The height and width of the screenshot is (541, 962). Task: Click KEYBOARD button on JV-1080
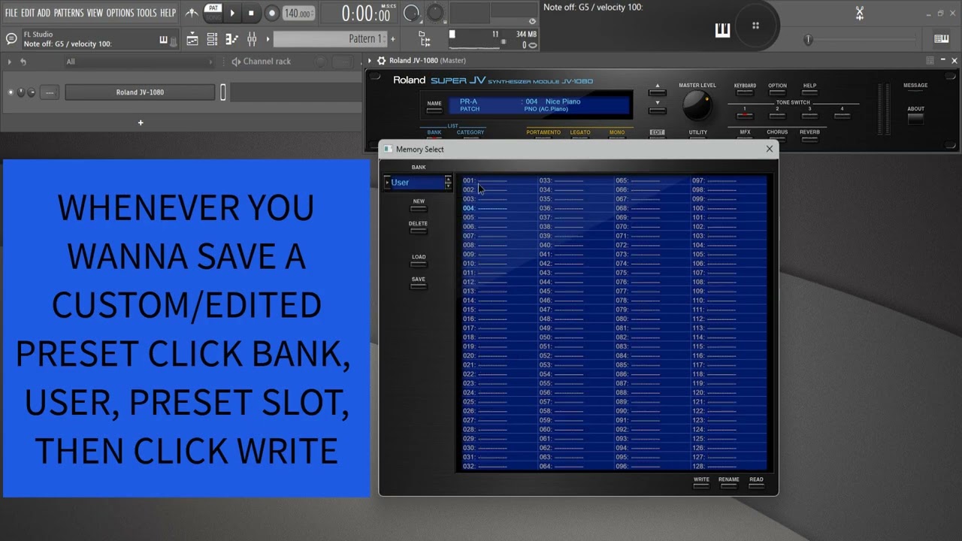(745, 91)
